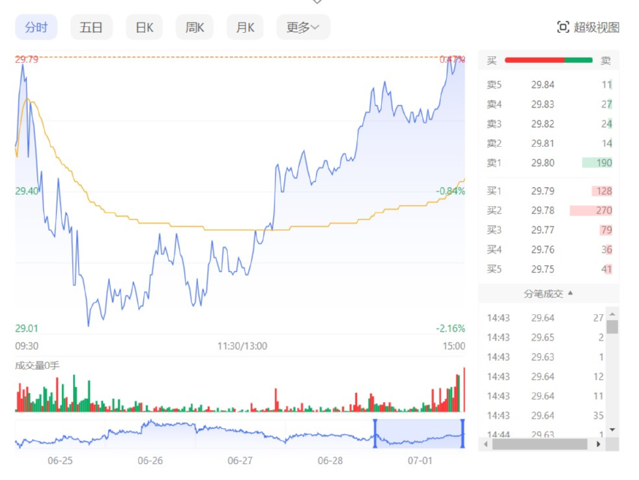Viewport: 639px width, 480px height.
Task: Click the trade row with volume 35
Action: pyautogui.click(x=546, y=416)
